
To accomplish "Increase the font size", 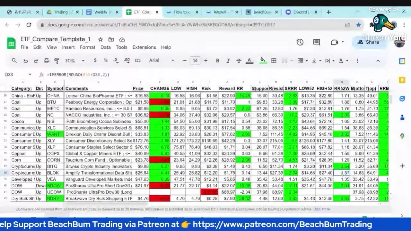I will 206,60.
